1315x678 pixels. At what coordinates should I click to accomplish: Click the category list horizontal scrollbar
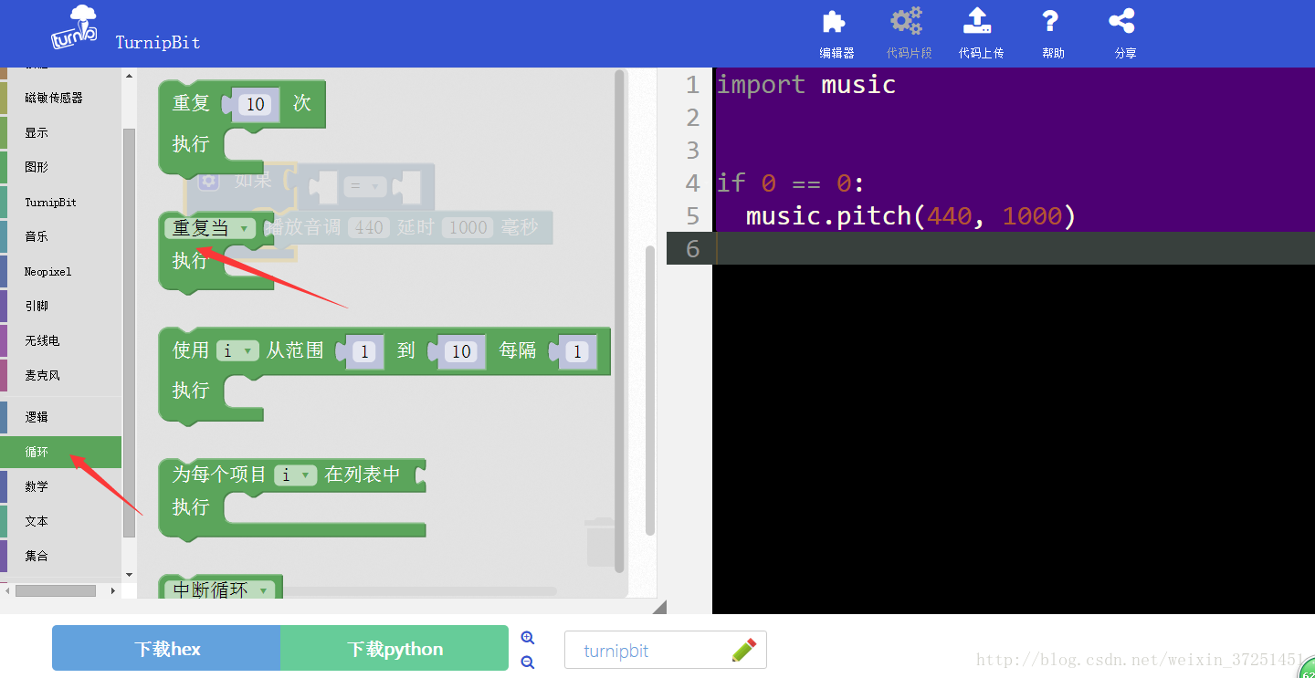pos(56,590)
